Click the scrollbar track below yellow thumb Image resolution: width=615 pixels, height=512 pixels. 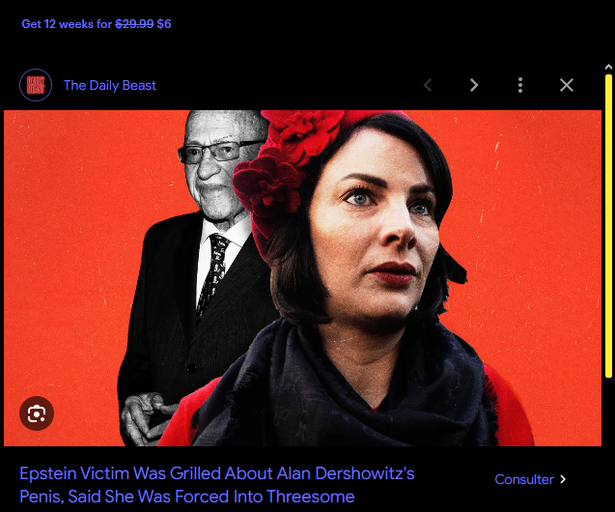pos(608,443)
